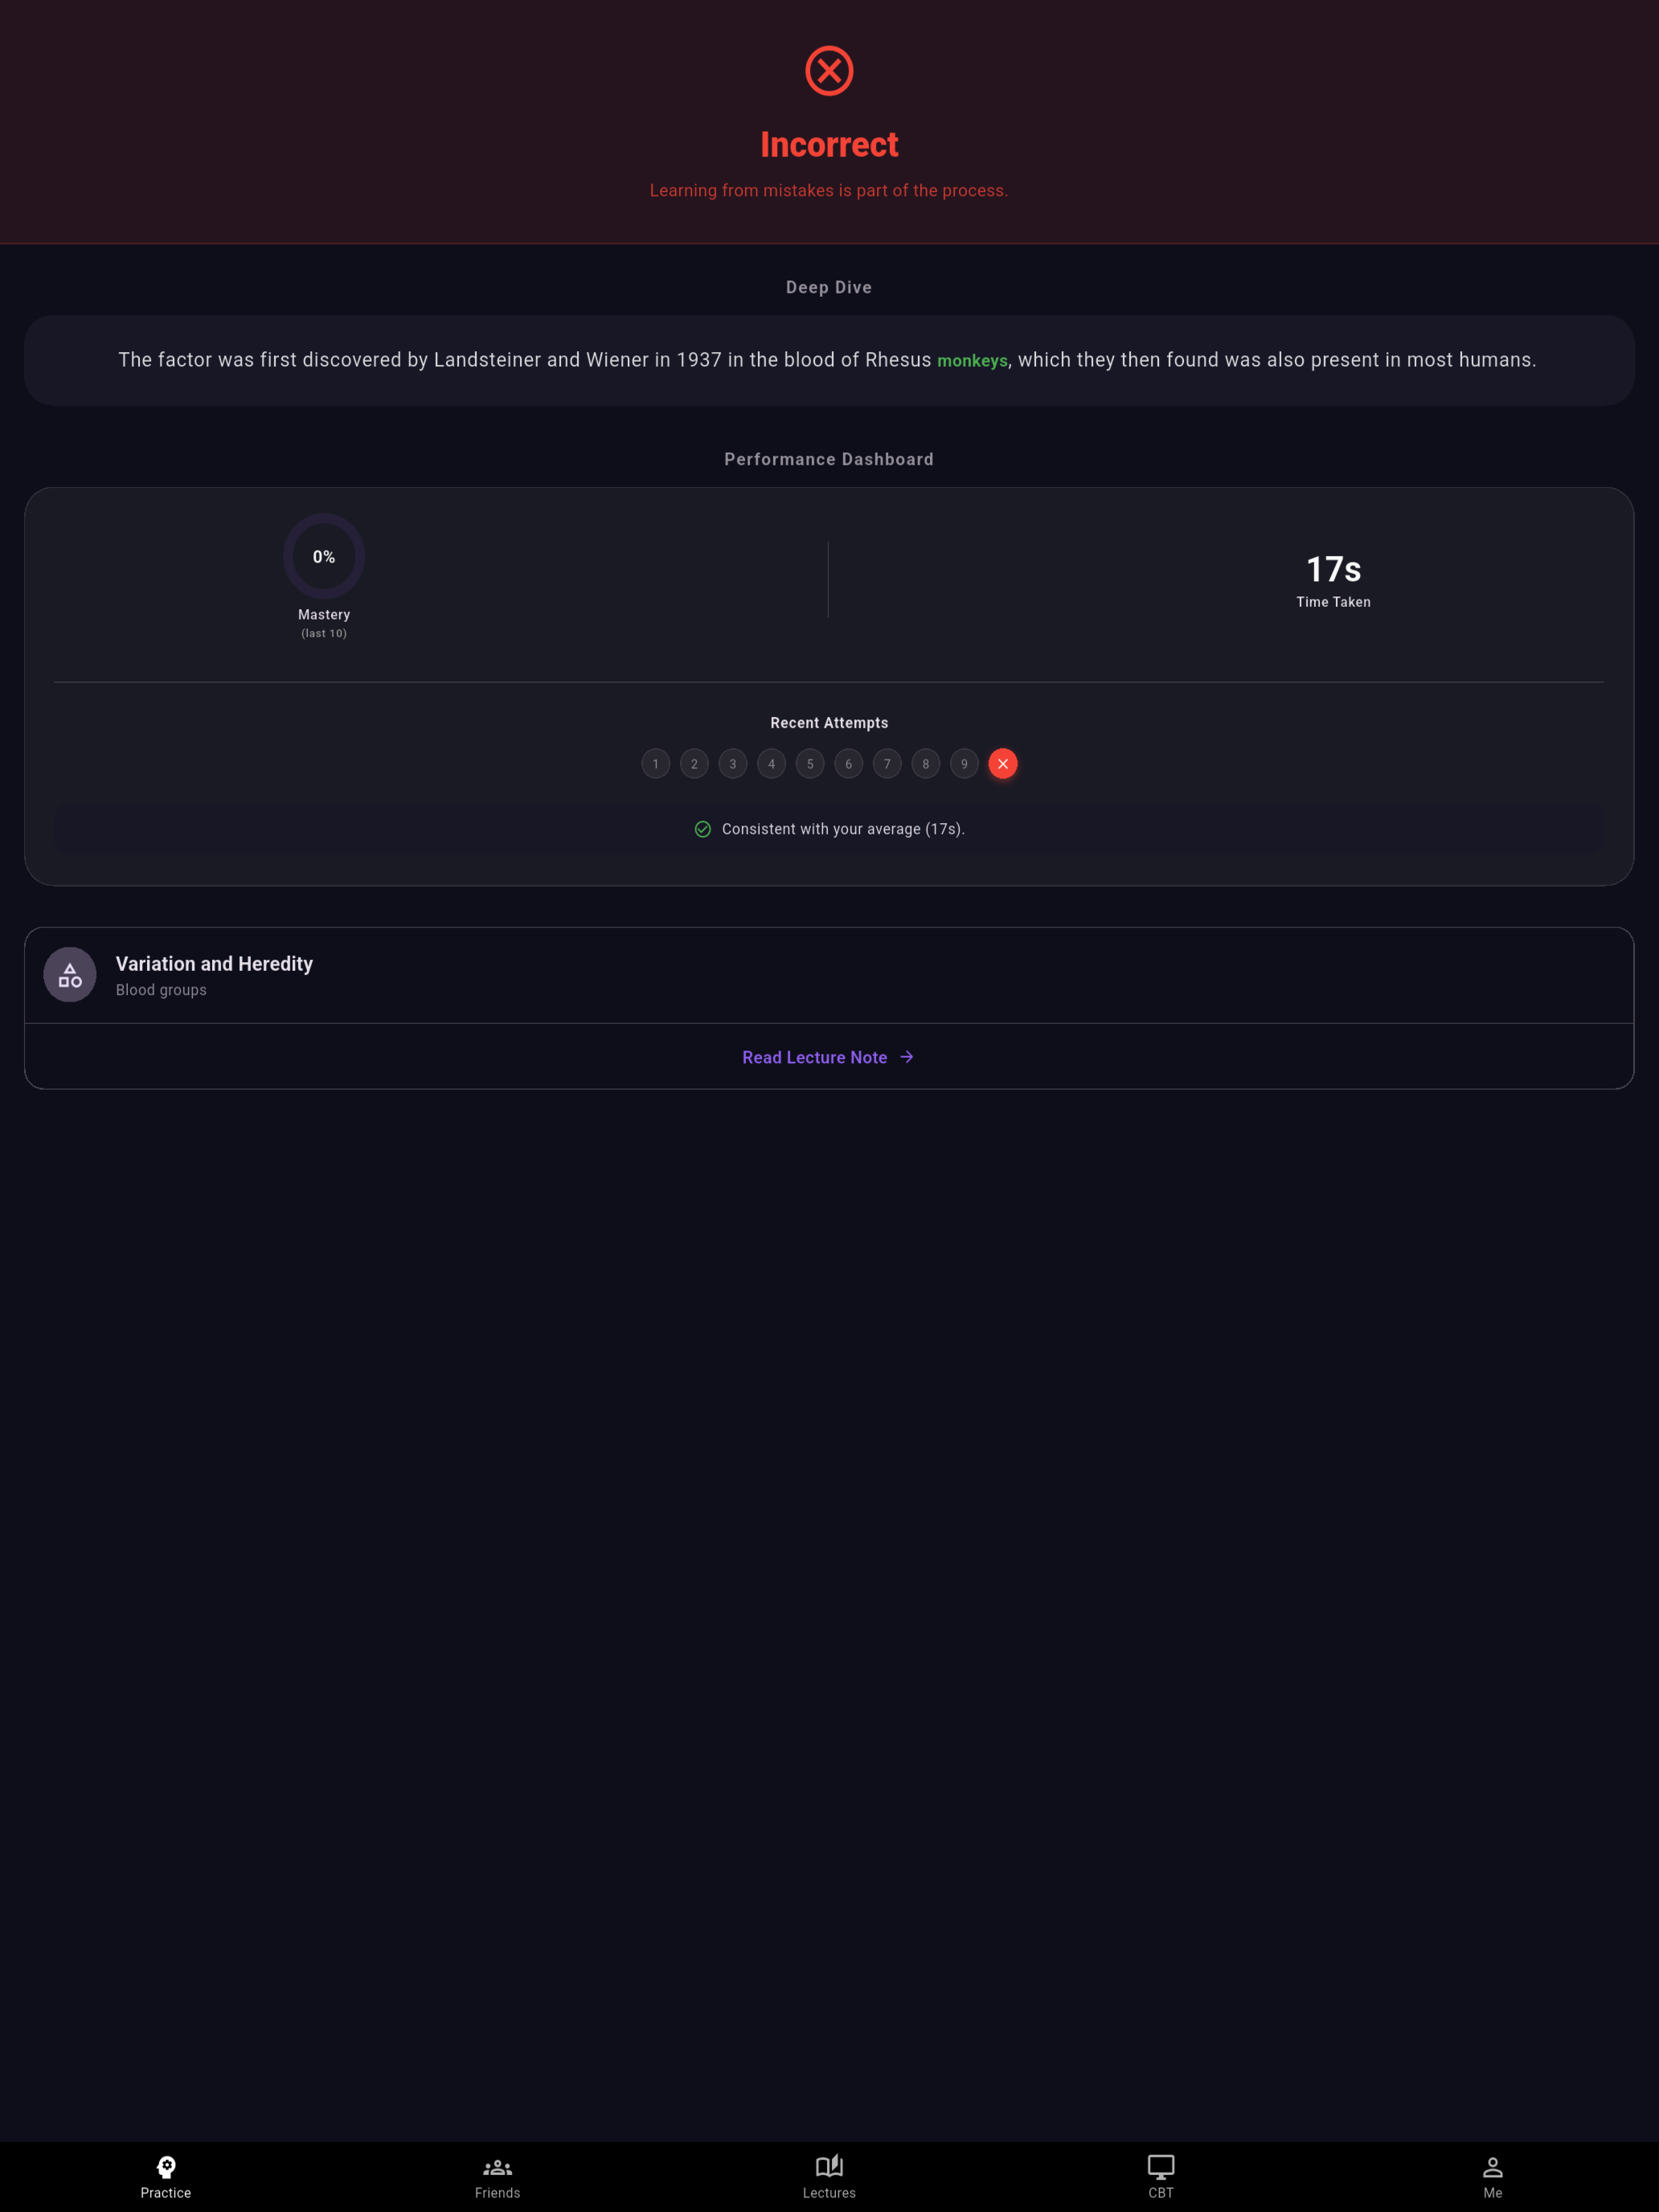The image size is (1659, 2212).
Task: Click the red Incorrect cross icon
Action: point(829,71)
